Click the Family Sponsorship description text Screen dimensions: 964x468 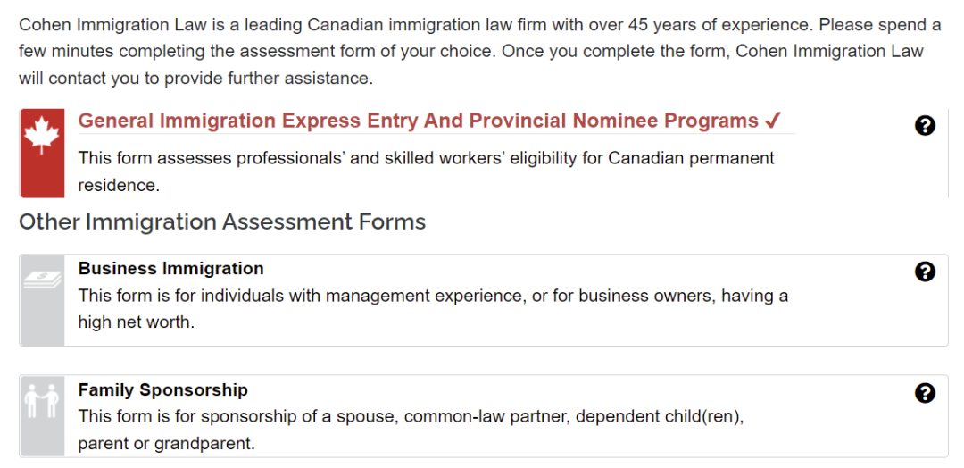click(411, 430)
